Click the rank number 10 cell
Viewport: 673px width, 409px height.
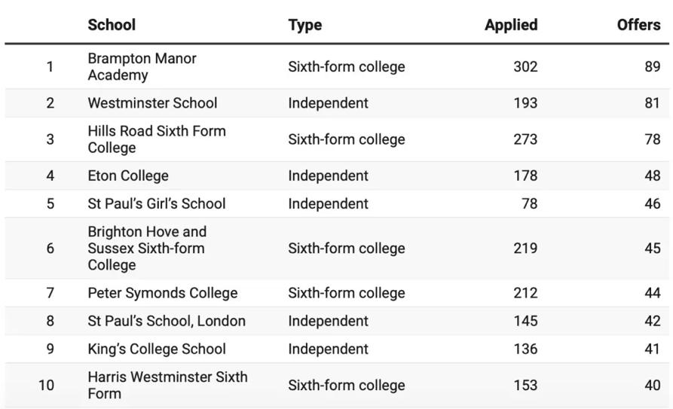click(47, 386)
